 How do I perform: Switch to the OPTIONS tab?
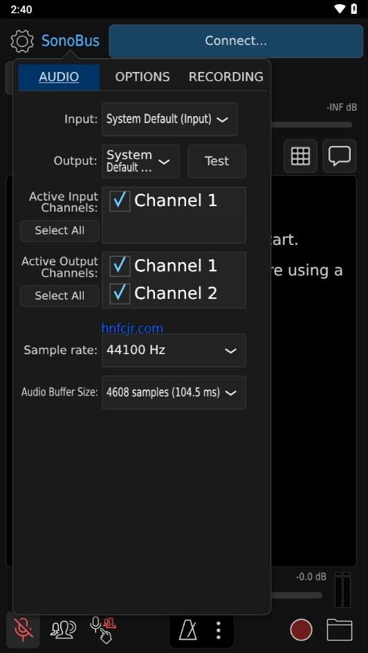142,77
